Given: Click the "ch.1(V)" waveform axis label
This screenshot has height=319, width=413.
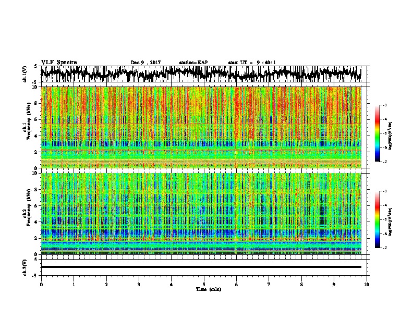Looking at the screenshot, I should pos(25,74).
